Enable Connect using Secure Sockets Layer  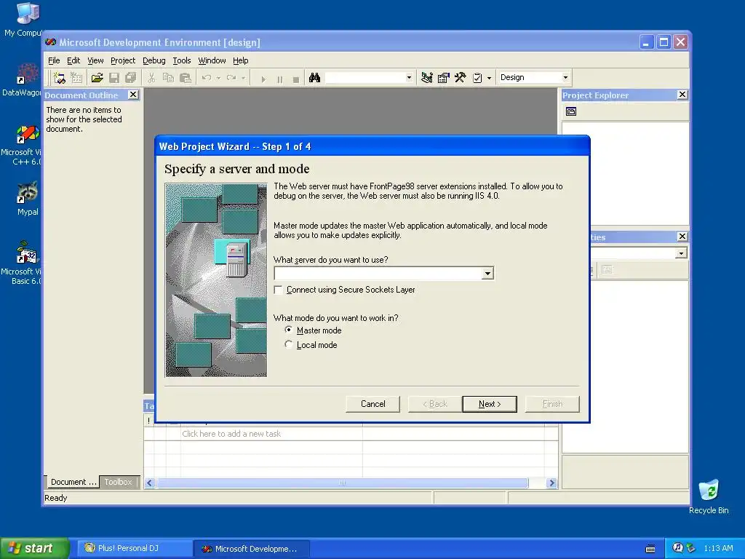279,290
